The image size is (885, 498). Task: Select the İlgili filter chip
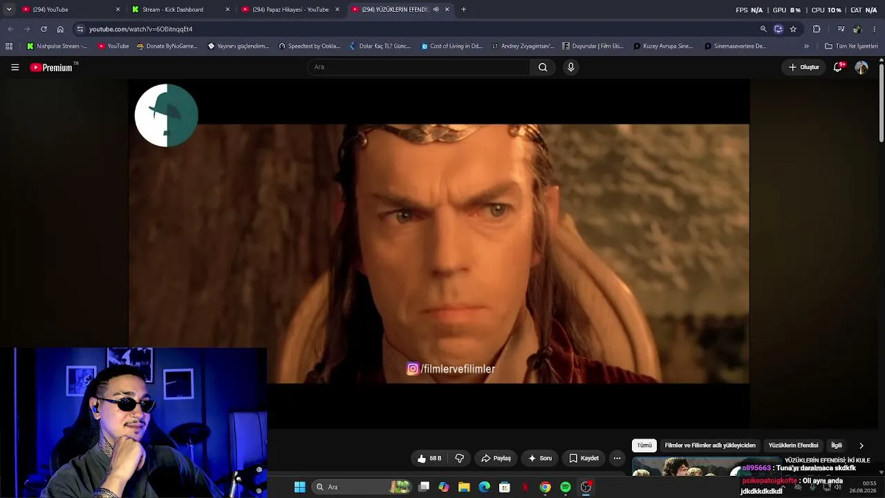click(x=837, y=445)
